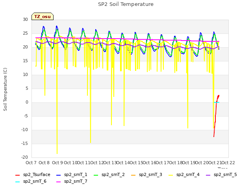Click the Oct 7 x-axis tick label

(x=31, y=163)
